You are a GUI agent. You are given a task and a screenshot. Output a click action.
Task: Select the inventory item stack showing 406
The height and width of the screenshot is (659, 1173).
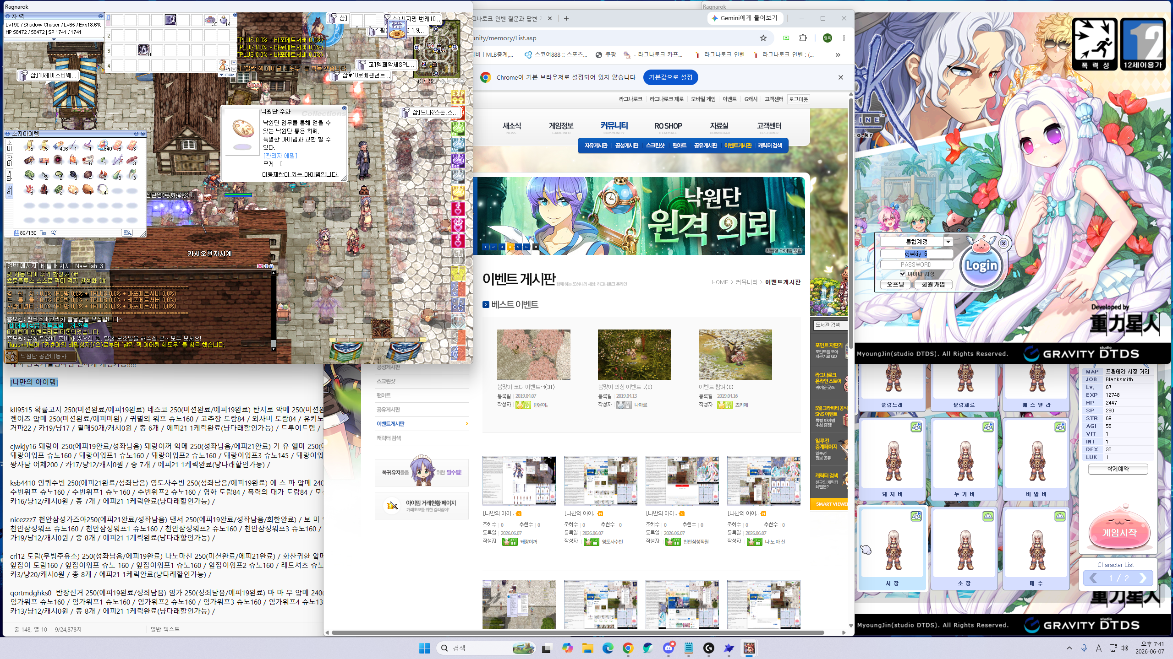click(x=60, y=146)
